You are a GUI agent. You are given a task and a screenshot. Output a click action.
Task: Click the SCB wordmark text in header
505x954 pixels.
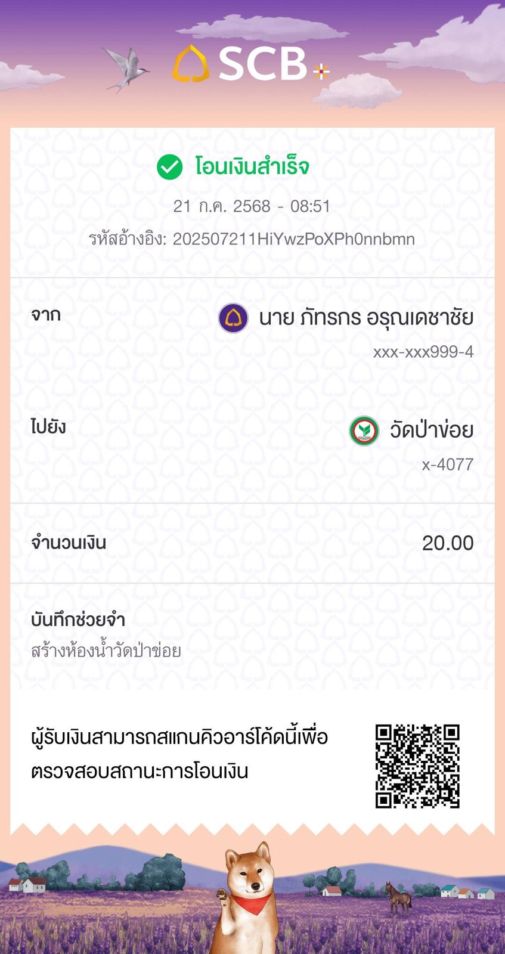coord(262,64)
